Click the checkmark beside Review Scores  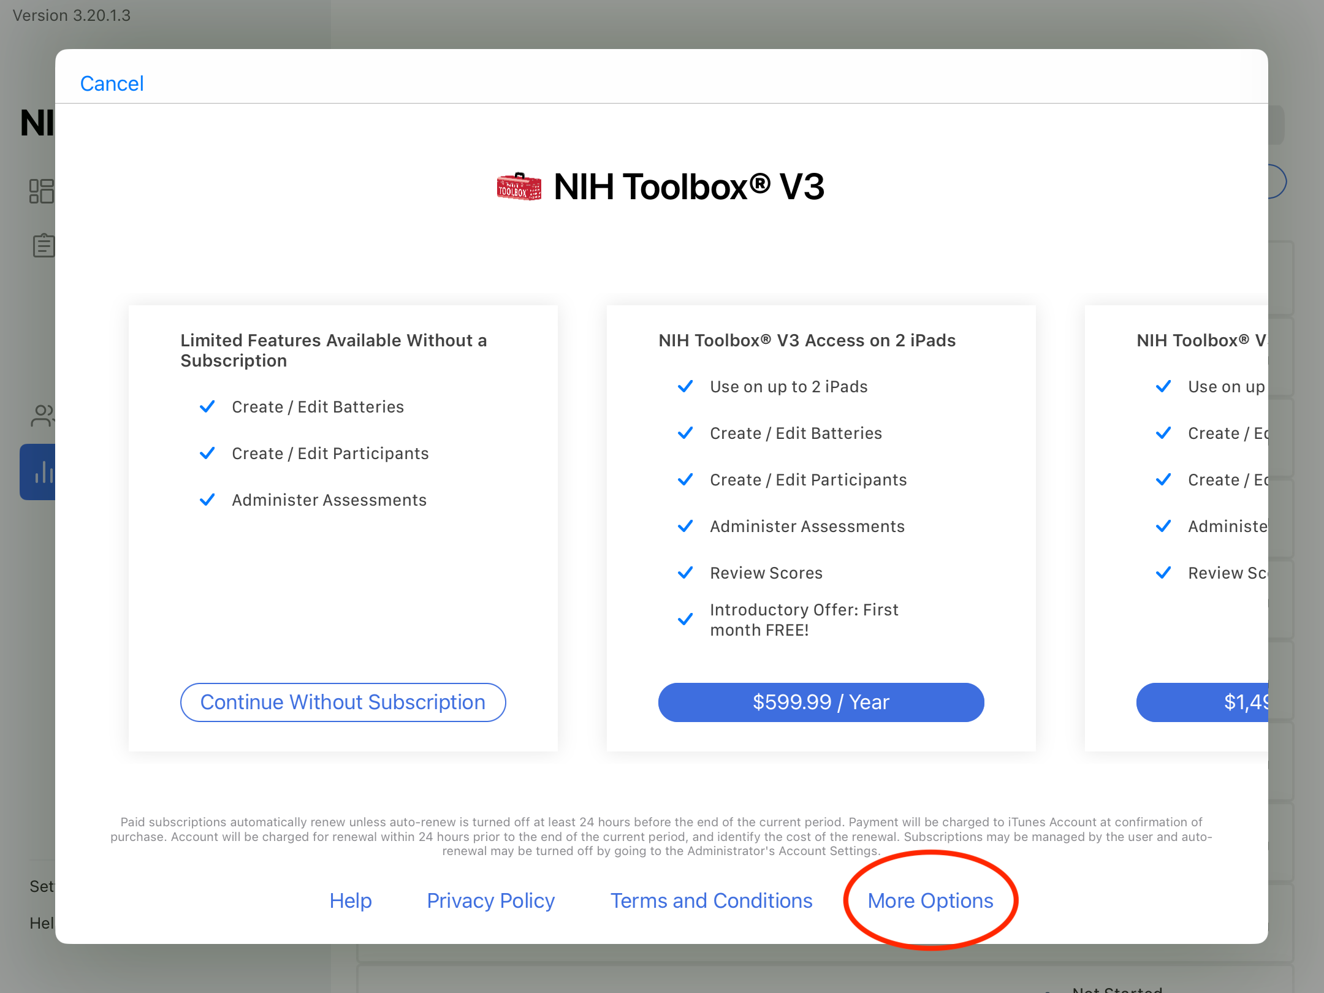pyautogui.click(x=685, y=573)
